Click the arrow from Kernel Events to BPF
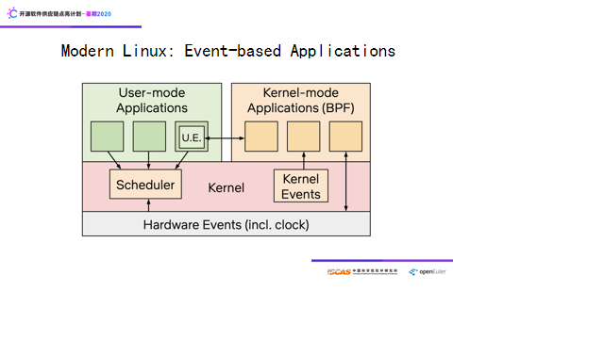 coord(304,161)
